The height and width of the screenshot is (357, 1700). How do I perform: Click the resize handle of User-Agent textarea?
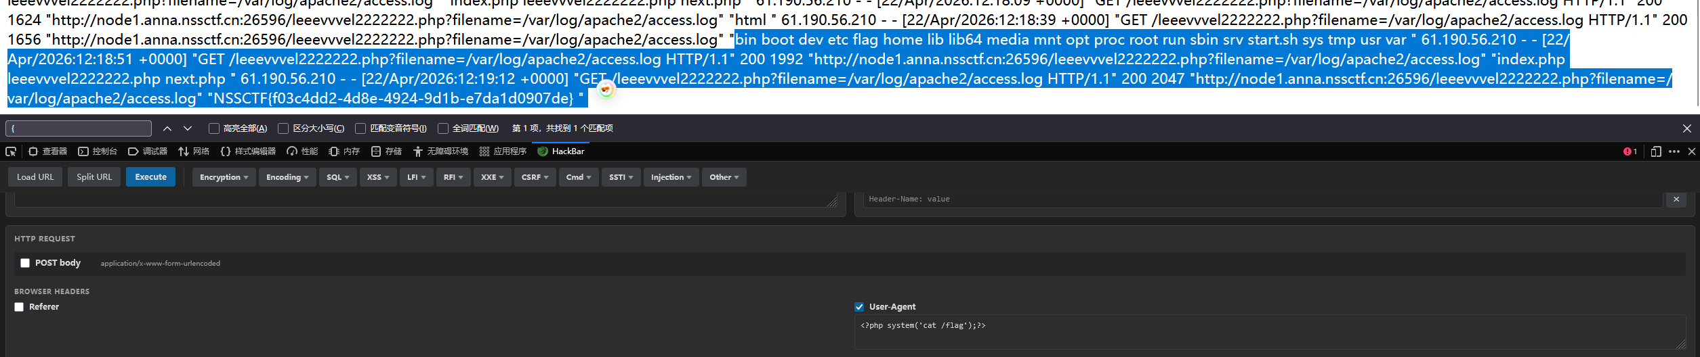click(1680, 344)
